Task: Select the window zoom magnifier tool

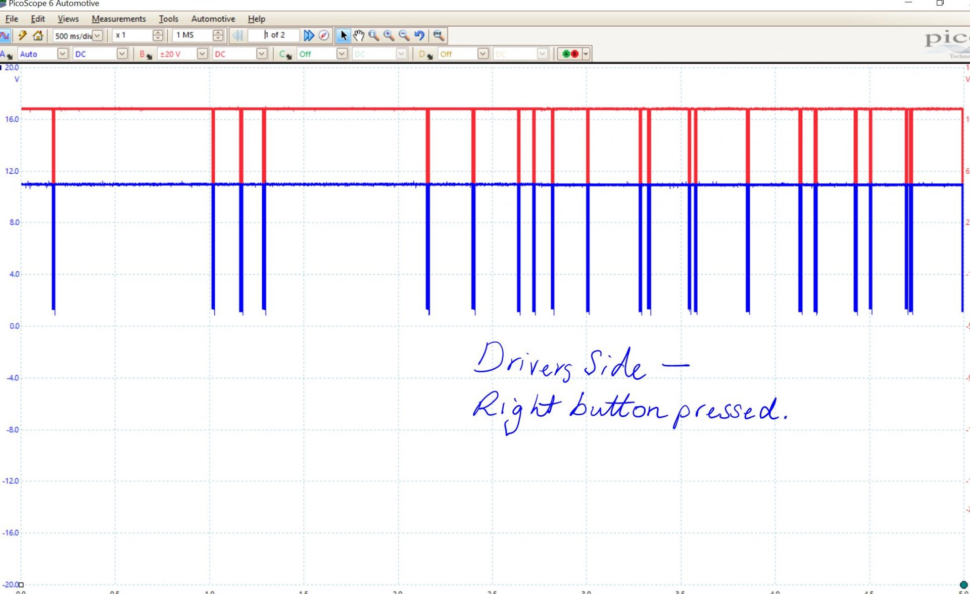Action: pyautogui.click(x=374, y=35)
